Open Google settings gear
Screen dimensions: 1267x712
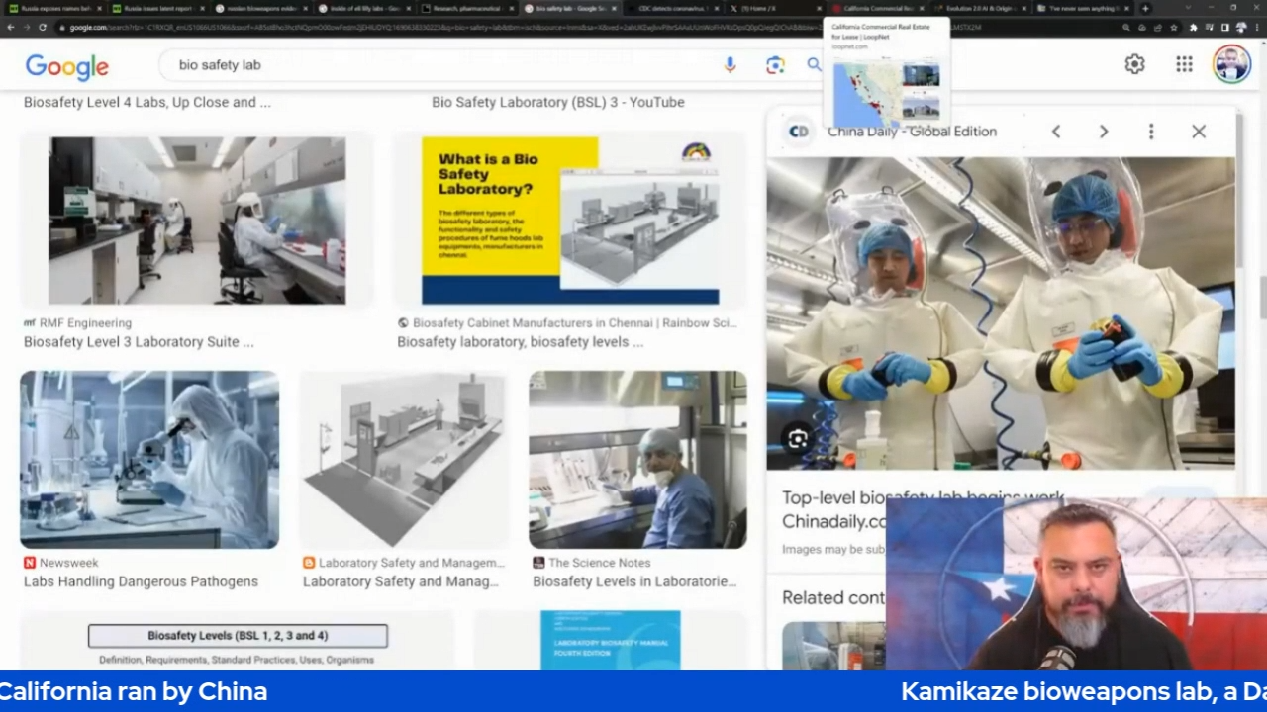pyautogui.click(x=1134, y=64)
